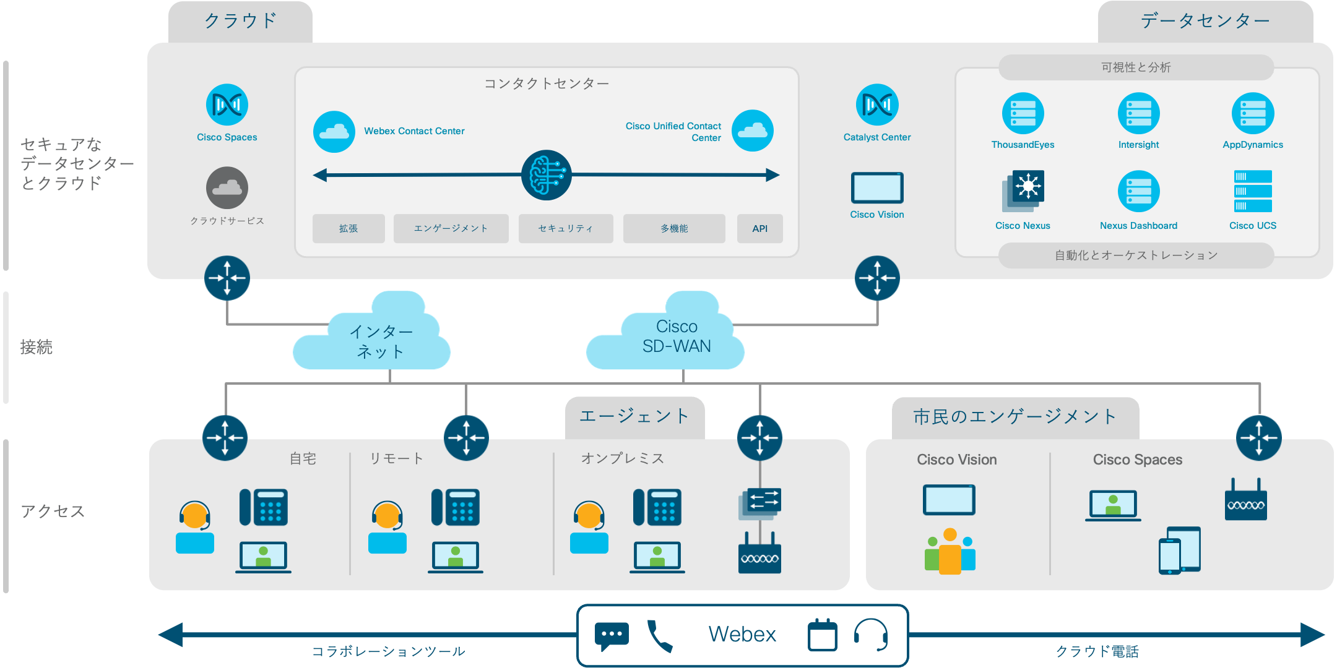Click the Cisco Spaces cloud icon

pyautogui.click(x=227, y=105)
